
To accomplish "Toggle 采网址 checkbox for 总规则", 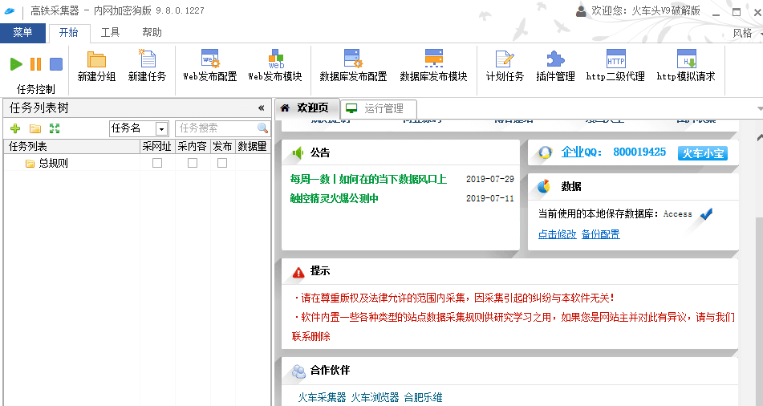I will [x=157, y=163].
